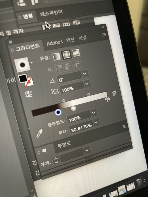Screen dimensions: 148x197
Task: Click the 두께 stepper arrows
Action: [56, 160]
